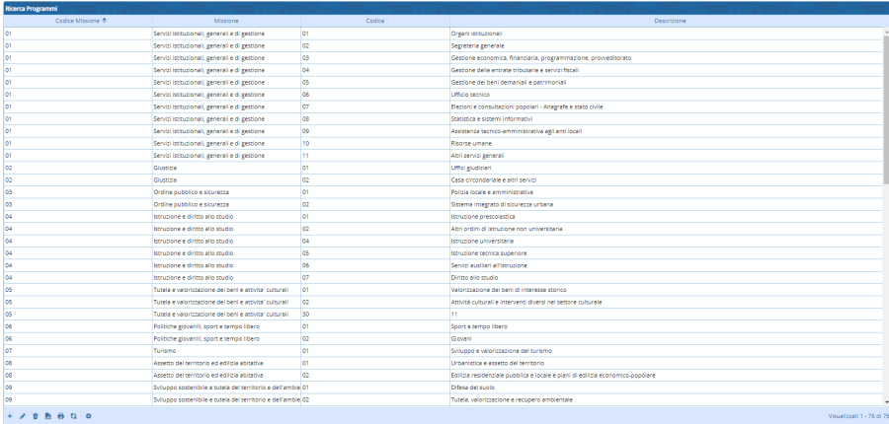Sort by the Missione column header
Image resolution: width=889 pixels, height=424 pixels.
[225, 21]
